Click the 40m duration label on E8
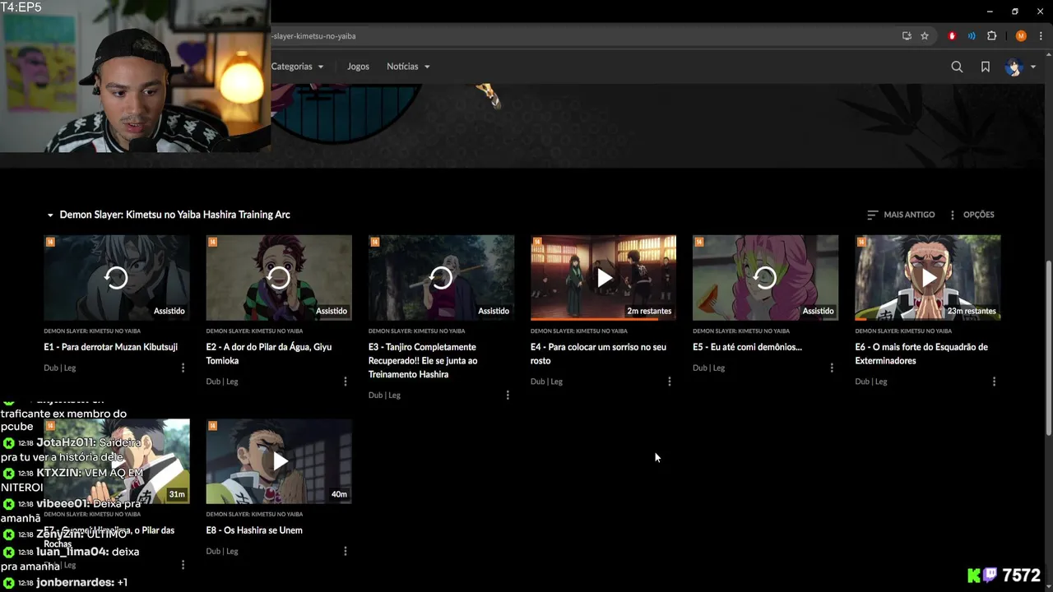 [x=339, y=494]
